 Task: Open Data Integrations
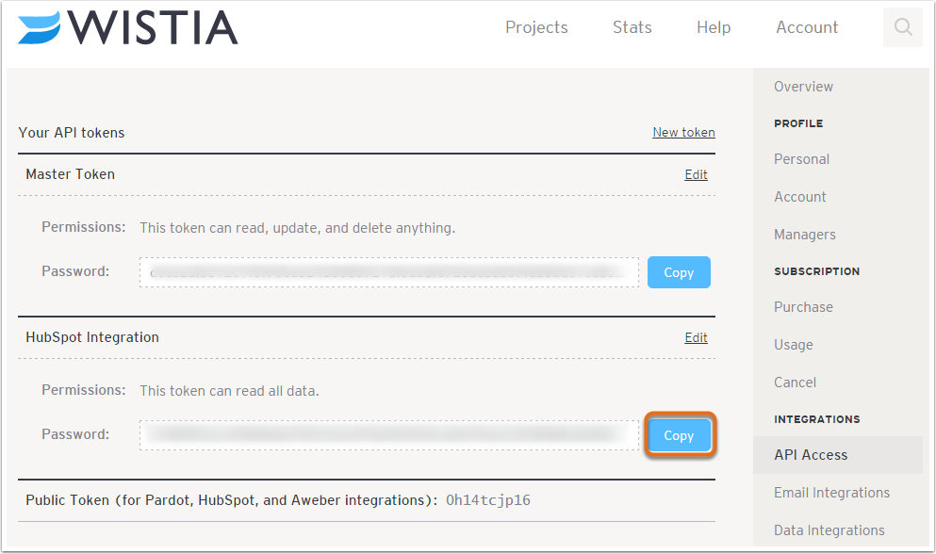coord(829,530)
